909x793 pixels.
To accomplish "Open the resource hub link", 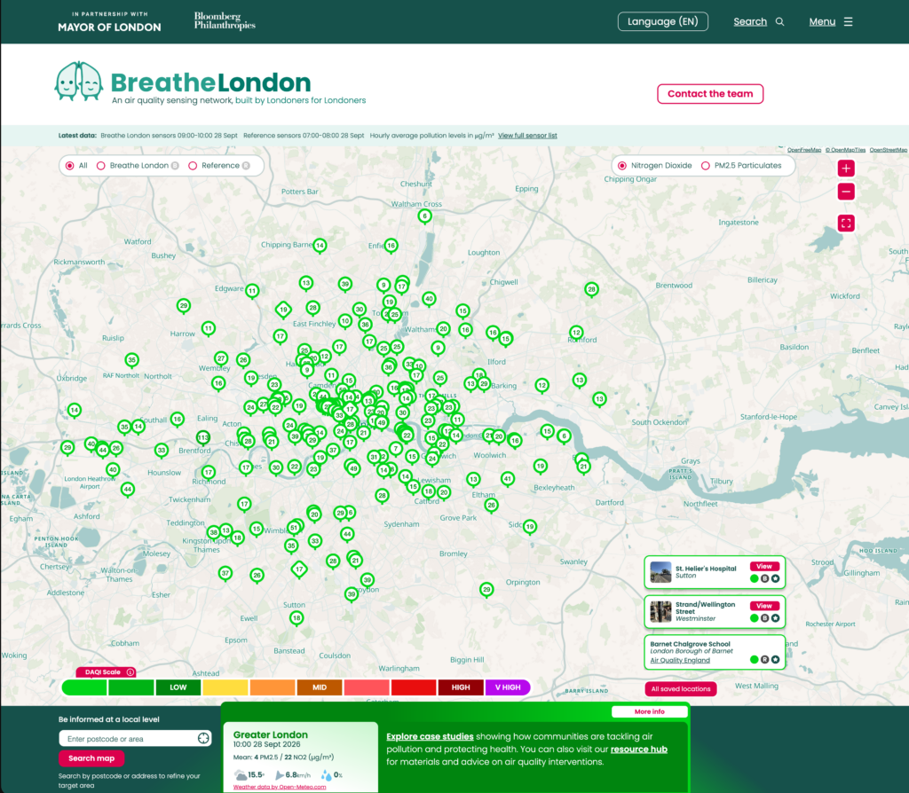I will click(x=639, y=749).
